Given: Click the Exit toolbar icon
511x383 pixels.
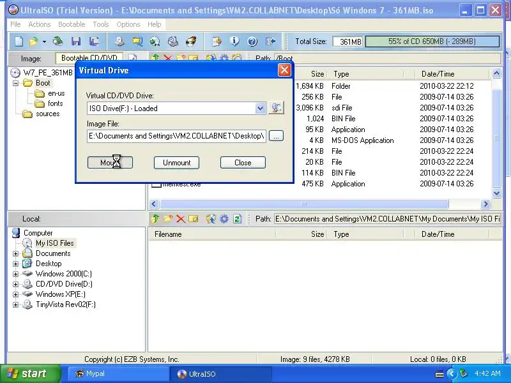Looking at the screenshot, I should [270, 41].
